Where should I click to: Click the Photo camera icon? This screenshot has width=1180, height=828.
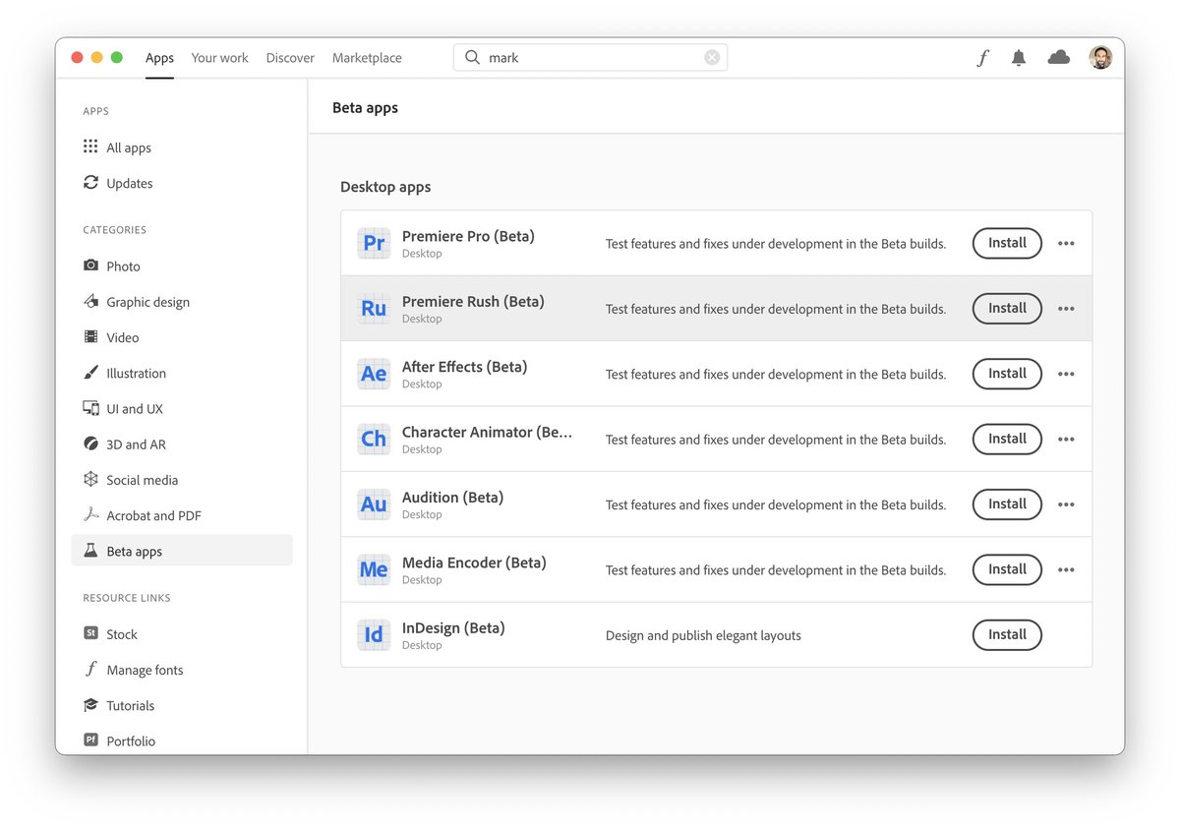(x=90, y=266)
